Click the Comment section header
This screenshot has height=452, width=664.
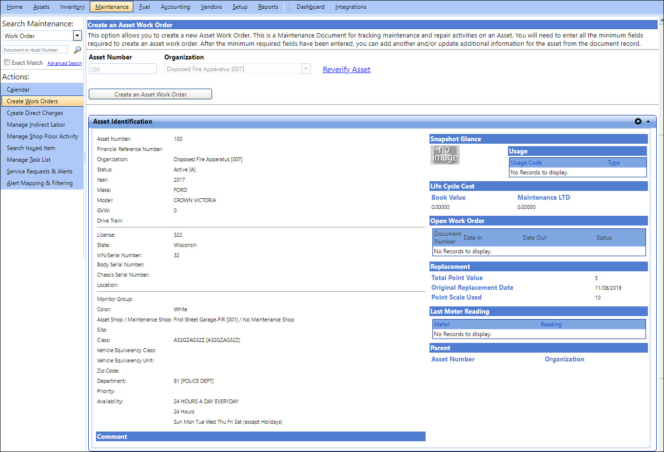point(261,436)
